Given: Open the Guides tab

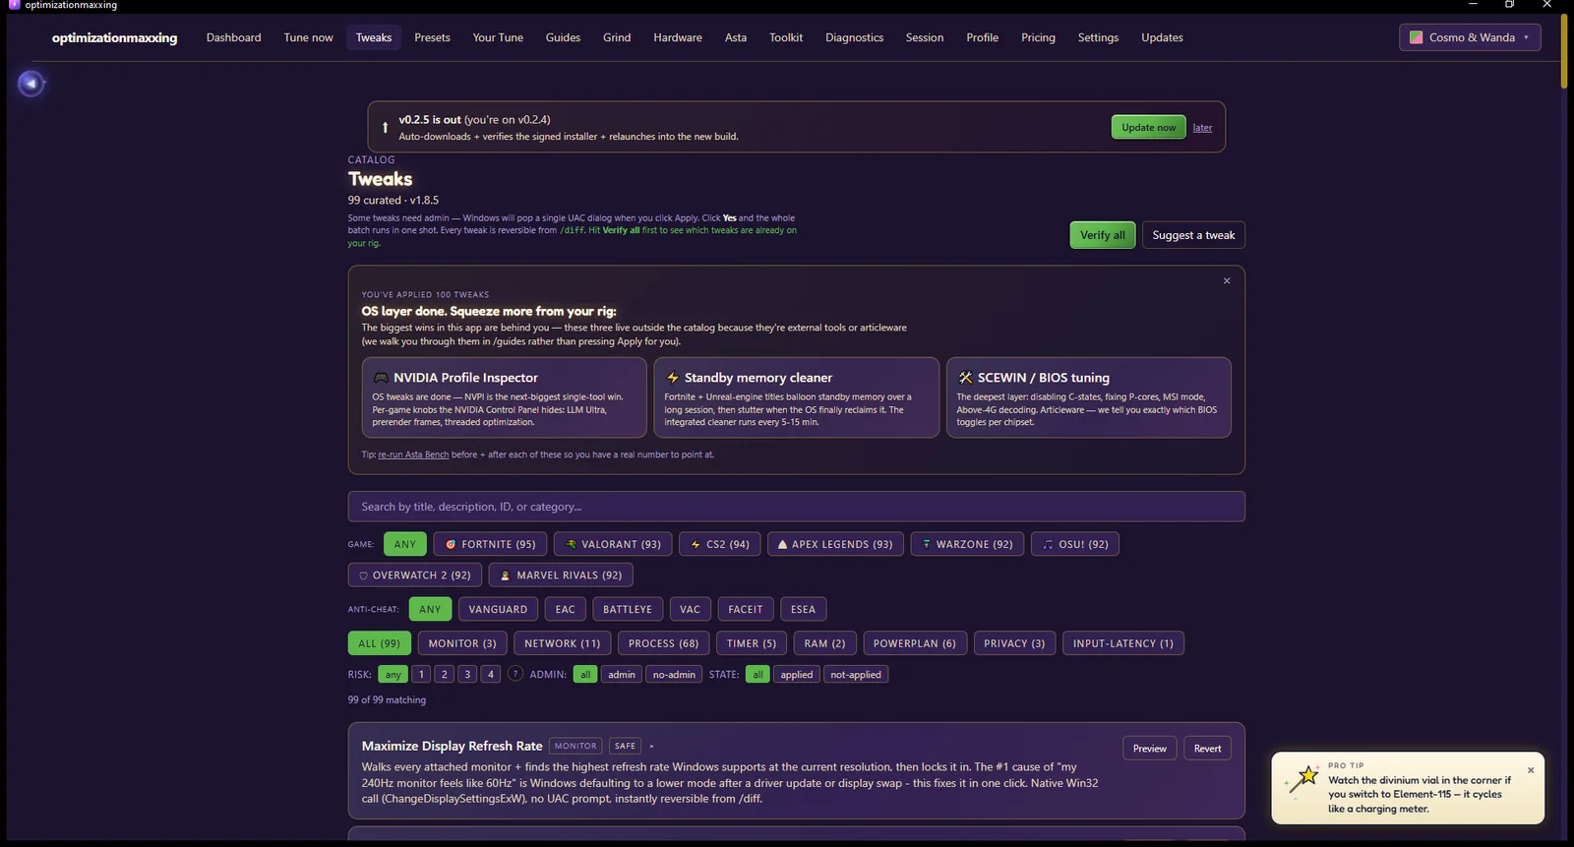Looking at the screenshot, I should click(563, 37).
